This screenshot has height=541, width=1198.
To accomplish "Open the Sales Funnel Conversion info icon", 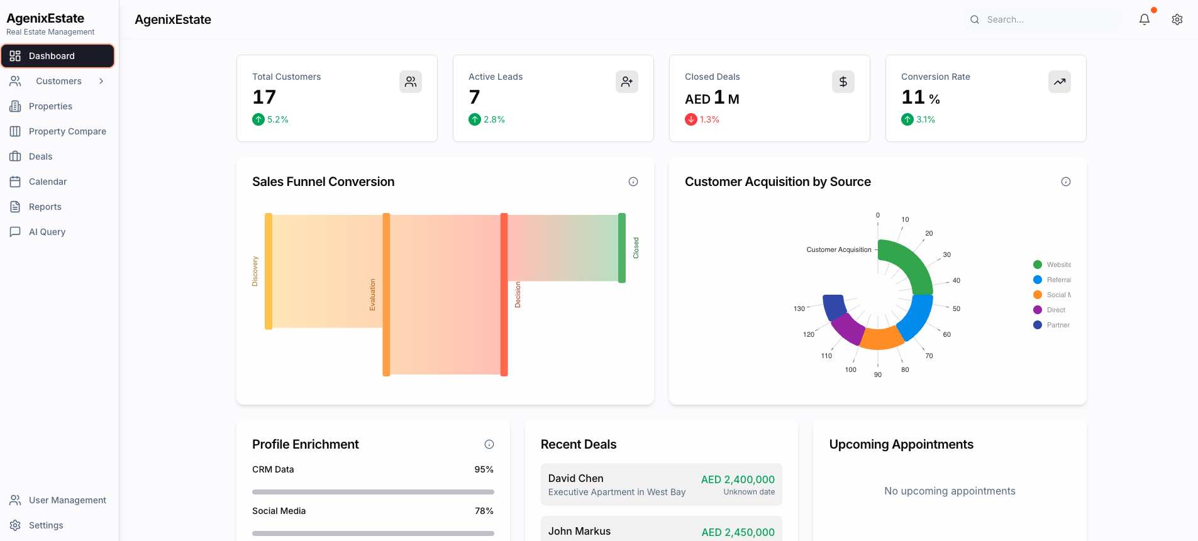I will tap(633, 182).
